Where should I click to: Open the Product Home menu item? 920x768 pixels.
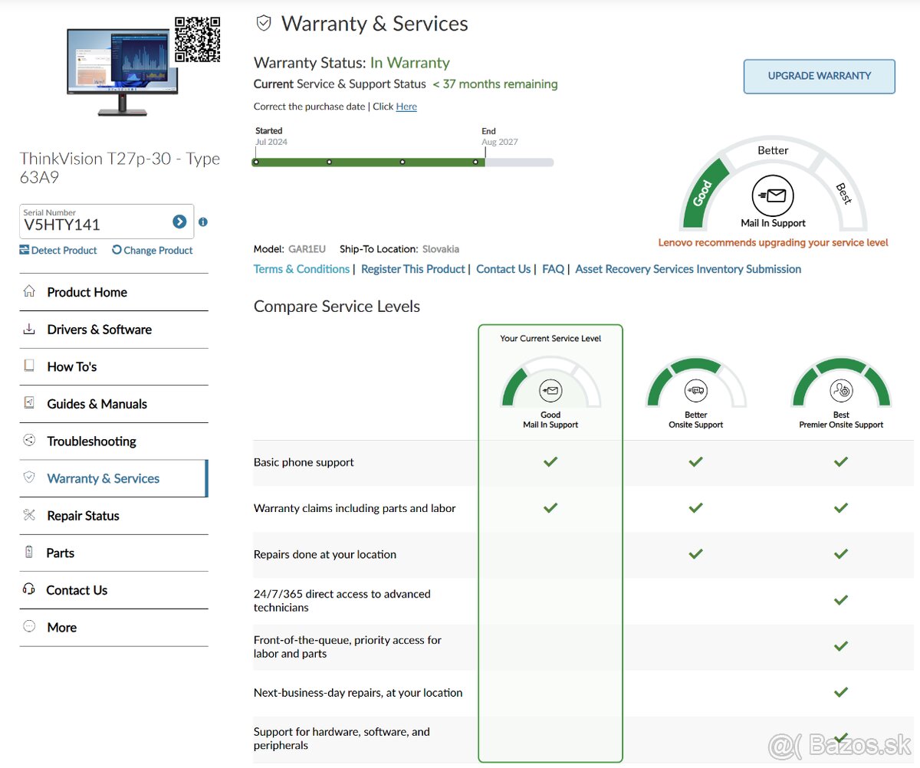coord(87,292)
